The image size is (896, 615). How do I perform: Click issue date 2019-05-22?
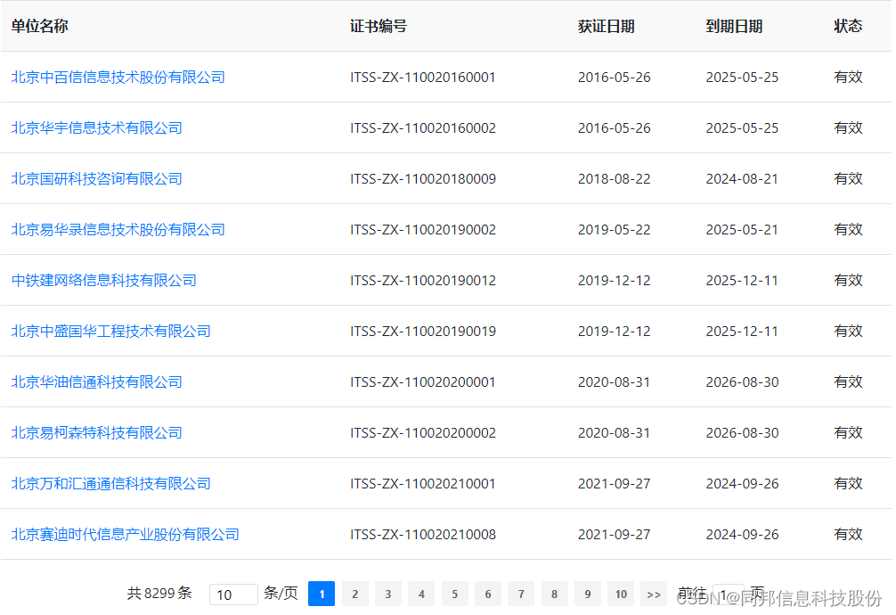click(615, 230)
